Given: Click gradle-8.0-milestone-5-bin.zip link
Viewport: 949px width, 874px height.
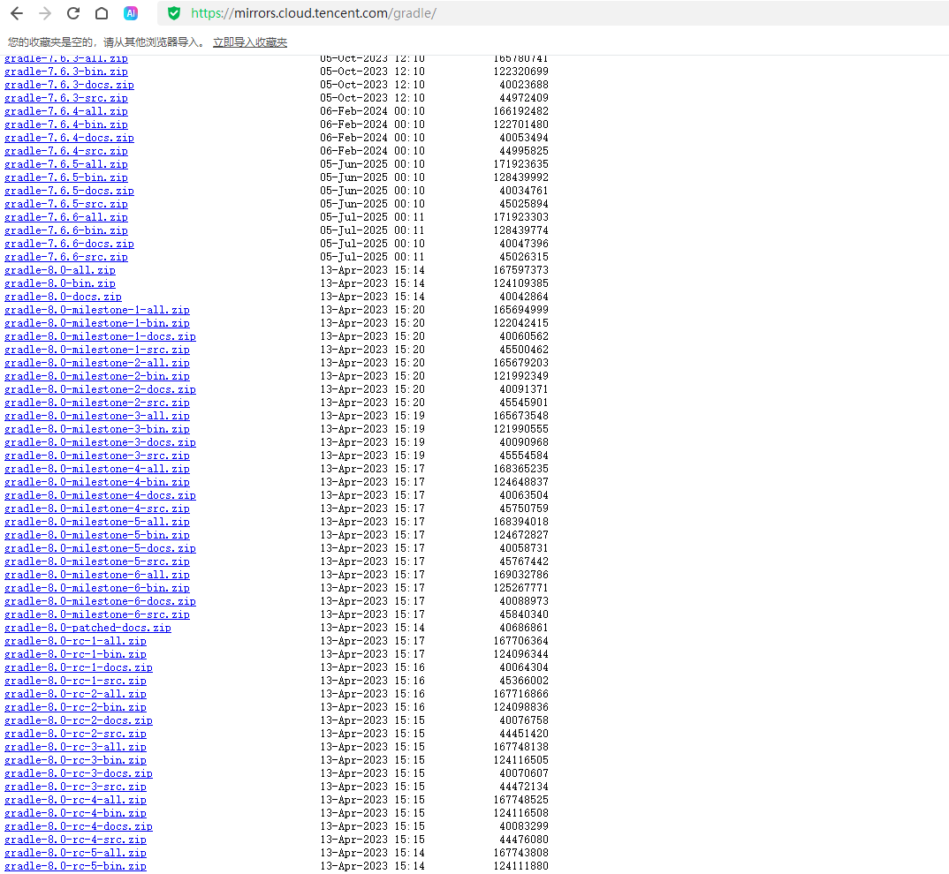Looking at the screenshot, I should coord(97,535).
